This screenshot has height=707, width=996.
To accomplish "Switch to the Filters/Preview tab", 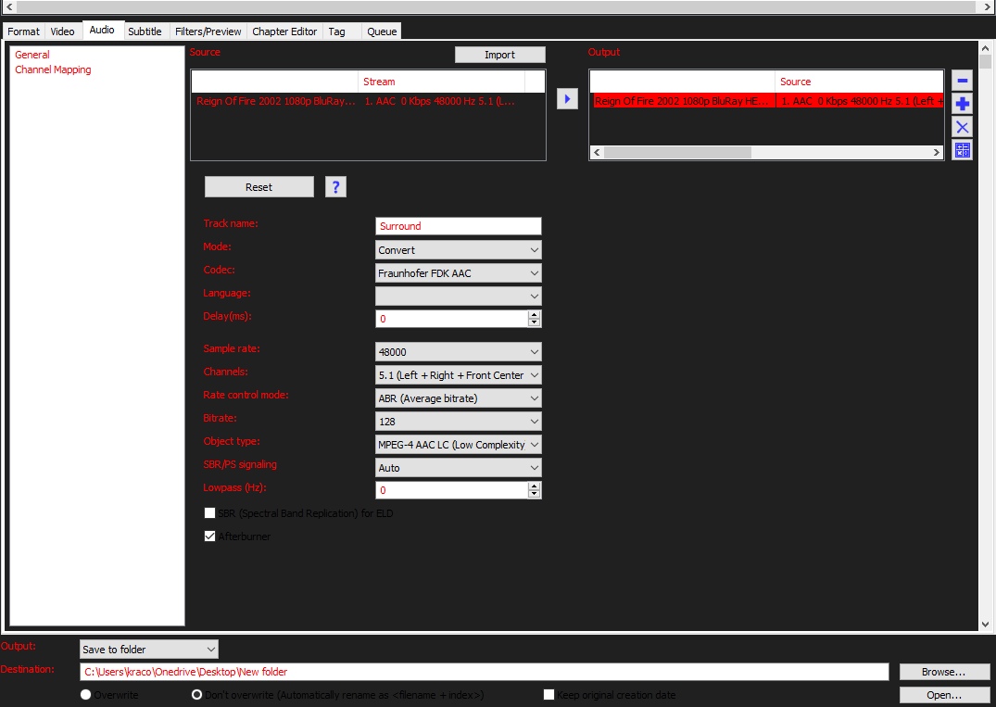I will pos(208,32).
